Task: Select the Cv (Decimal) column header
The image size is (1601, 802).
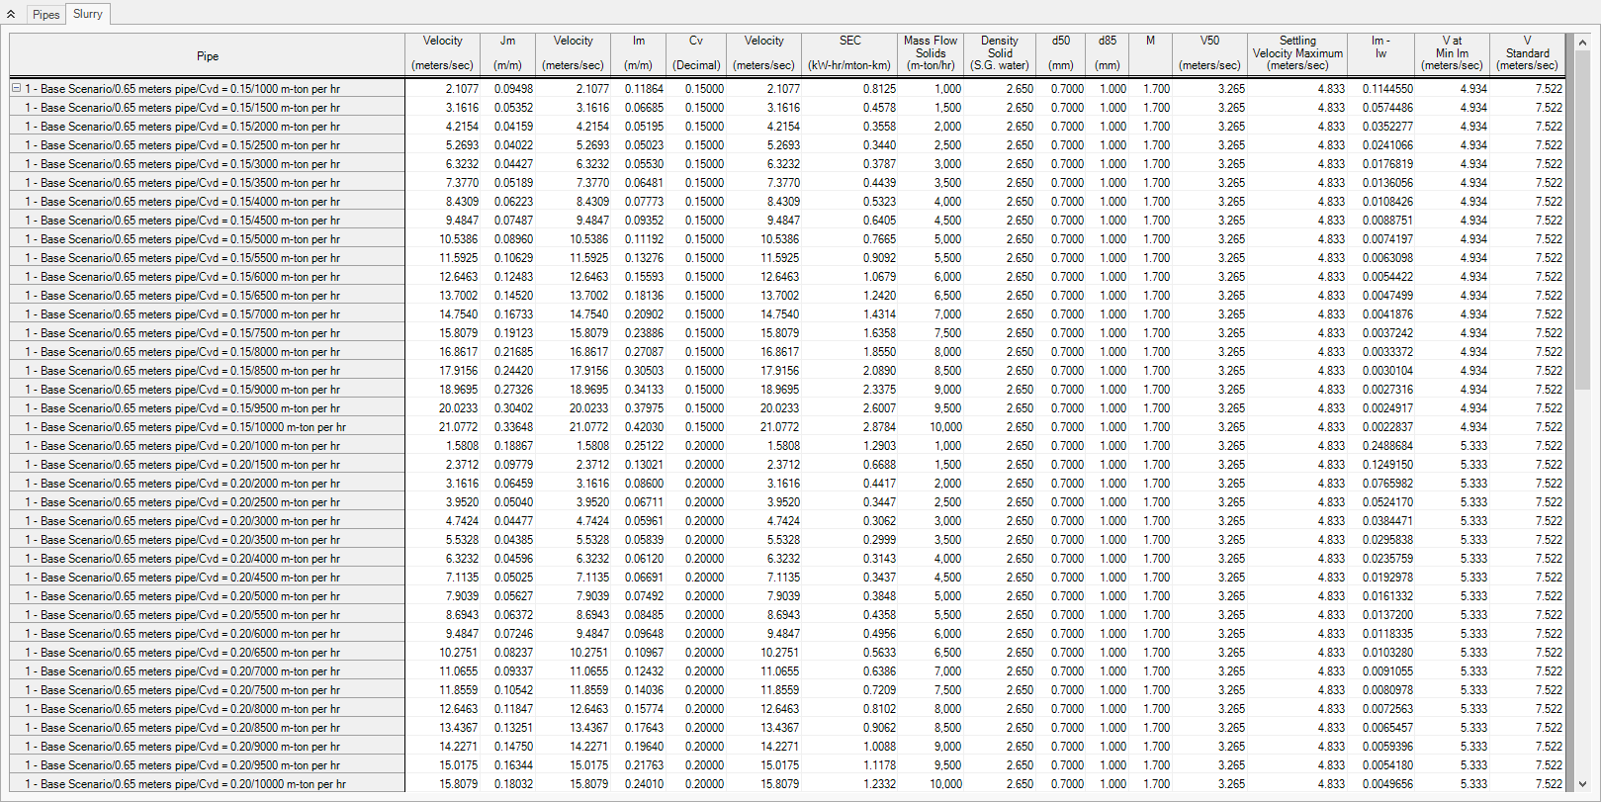Action: pos(696,53)
